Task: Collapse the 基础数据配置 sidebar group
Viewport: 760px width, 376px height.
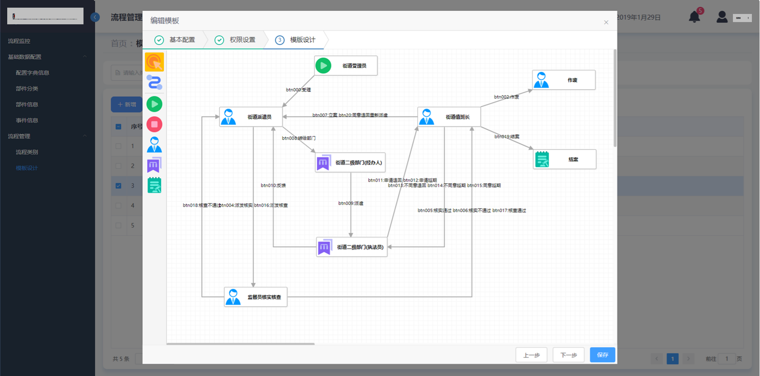Action: tap(47, 57)
